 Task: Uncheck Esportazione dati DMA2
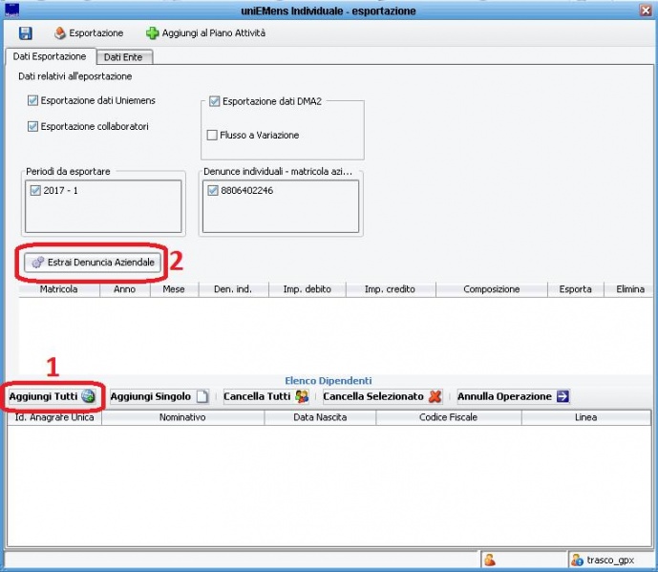[x=215, y=101]
